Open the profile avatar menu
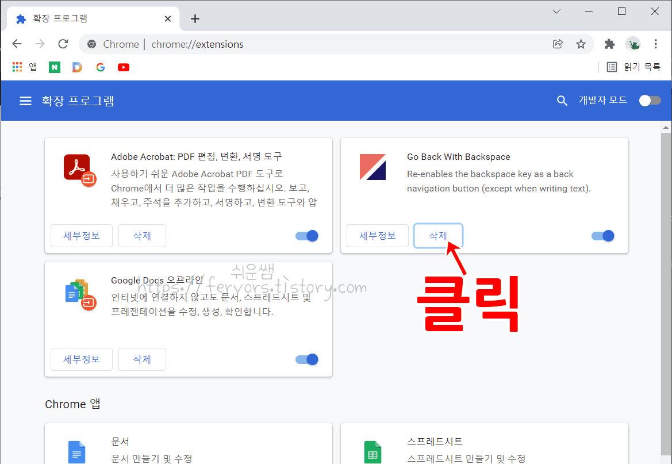This screenshot has height=464, width=672. click(632, 44)
